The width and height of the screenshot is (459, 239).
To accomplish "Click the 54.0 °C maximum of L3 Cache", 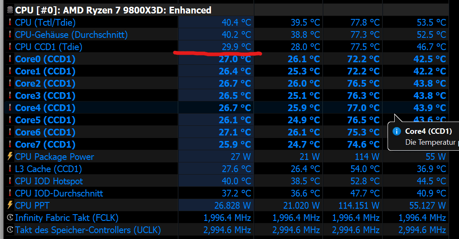I will click(365, 169).
